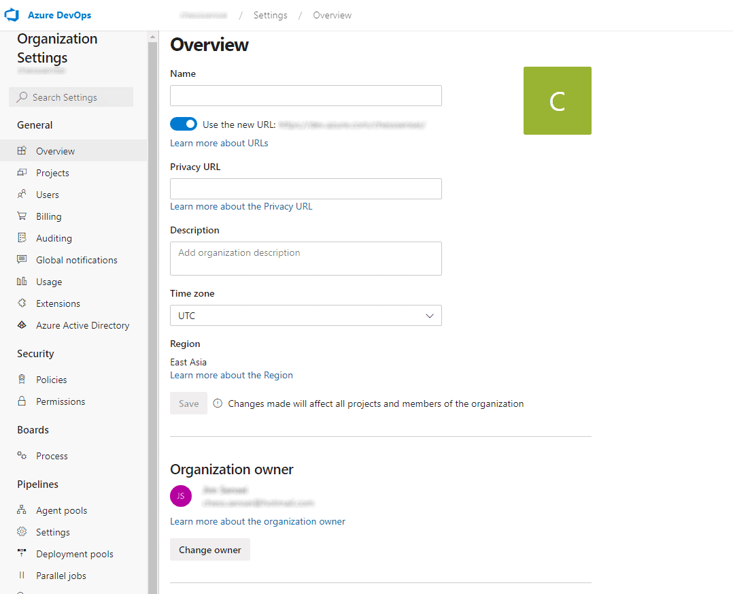
Task: Open Agent pools under Pipelines
Action: (x=61, y=510)
